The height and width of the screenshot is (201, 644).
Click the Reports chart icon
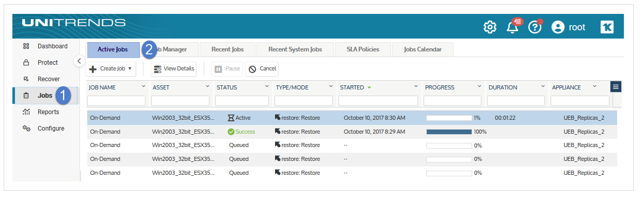point(26,112)
